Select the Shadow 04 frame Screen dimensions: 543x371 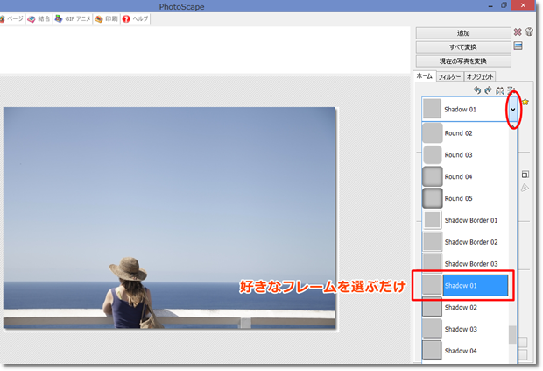(465, 351)
